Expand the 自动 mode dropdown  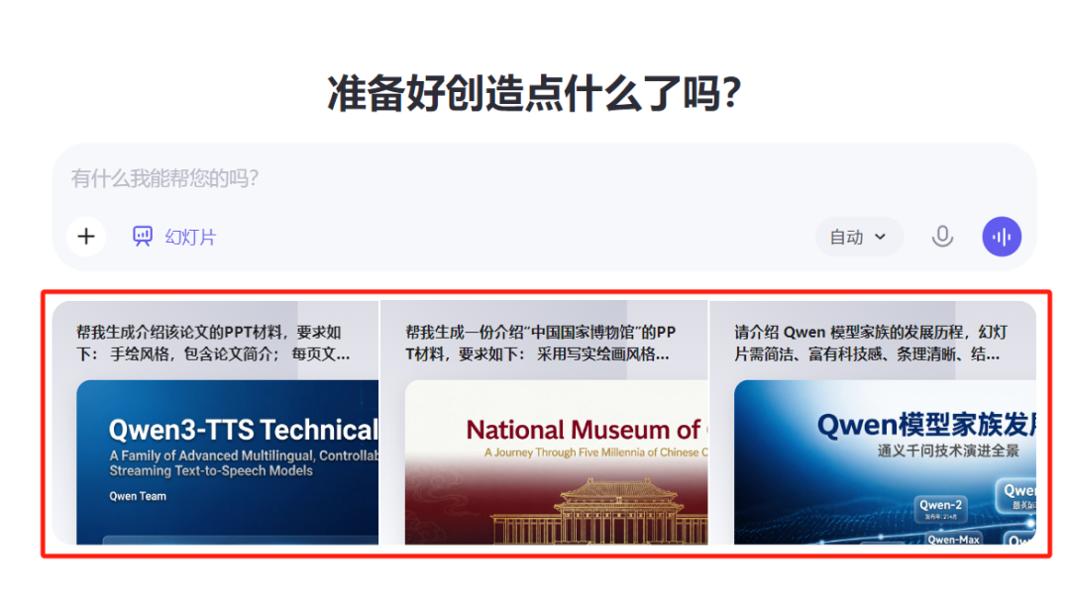858,237
